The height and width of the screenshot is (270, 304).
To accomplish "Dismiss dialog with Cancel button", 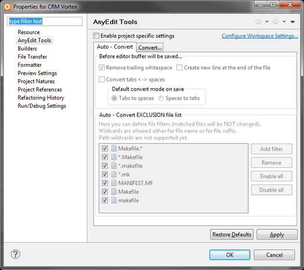I will [275, 255].
